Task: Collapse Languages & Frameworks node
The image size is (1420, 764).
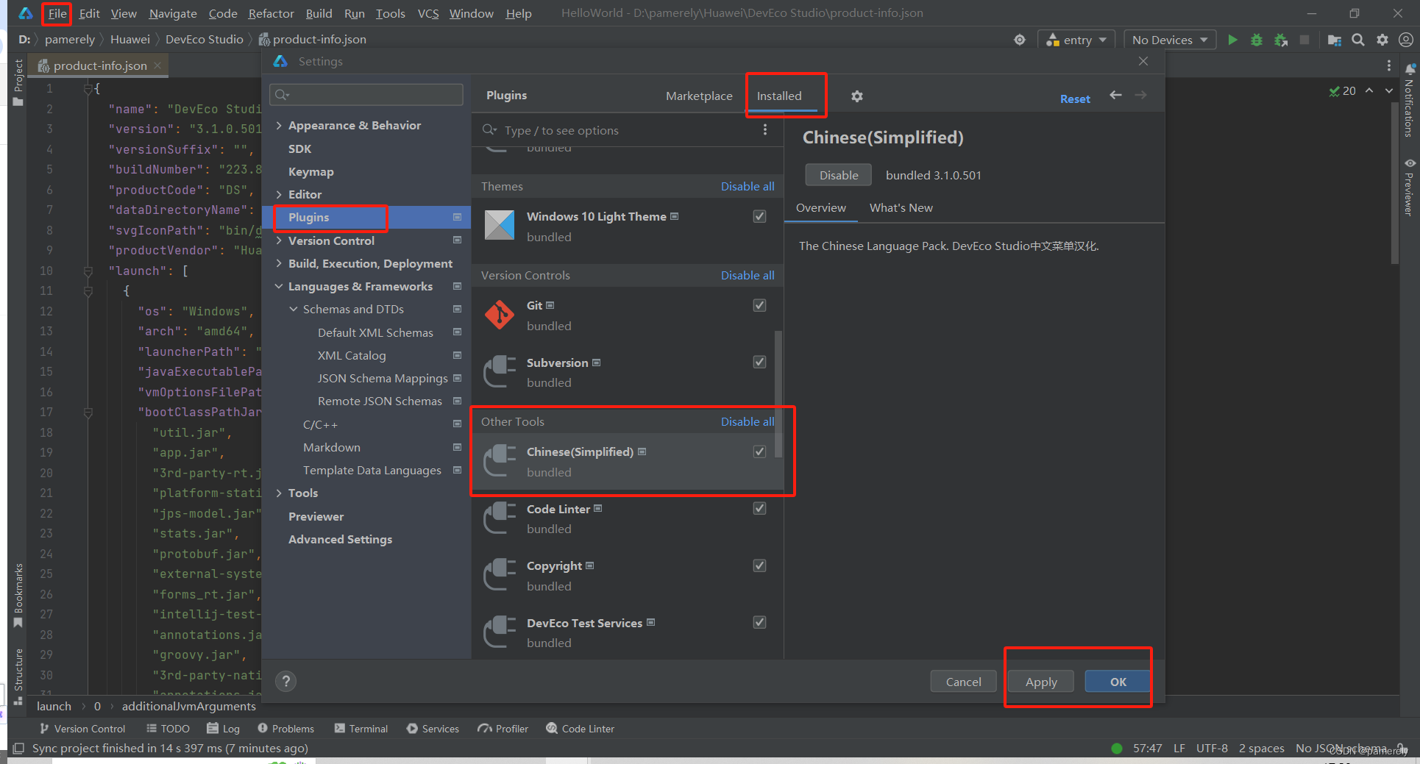Action: click(279, 287)
